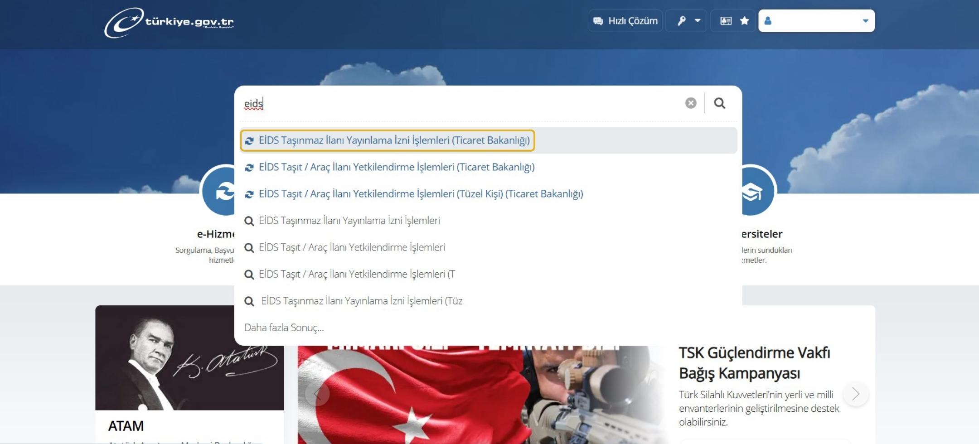Viewport: 979px width, 444px height.
Task: Click the ID card icon in the top bar
Action: [x=726, y=20]
